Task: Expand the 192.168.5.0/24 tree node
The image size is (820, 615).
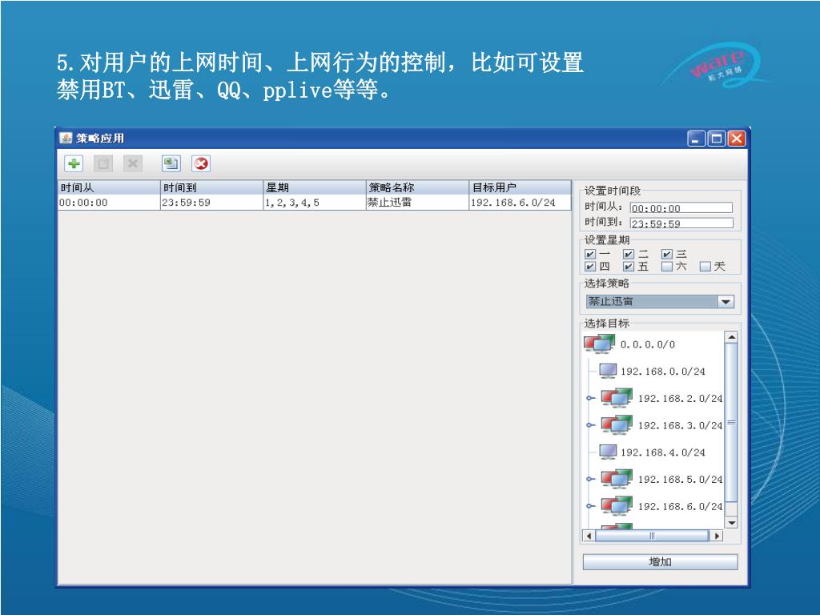Action: pos(590,479)
